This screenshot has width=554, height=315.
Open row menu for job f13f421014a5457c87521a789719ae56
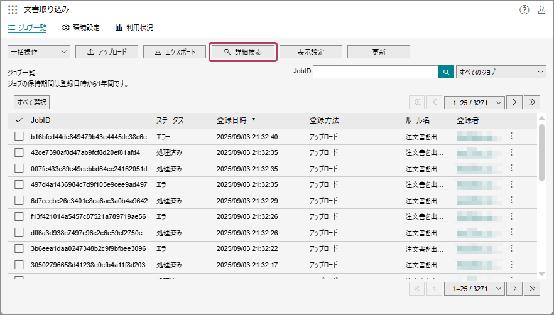click(x=511, y=216)
